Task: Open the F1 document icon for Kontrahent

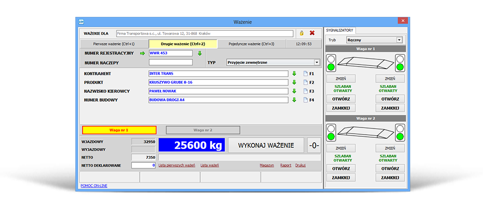Action: [x=305, y=74]
